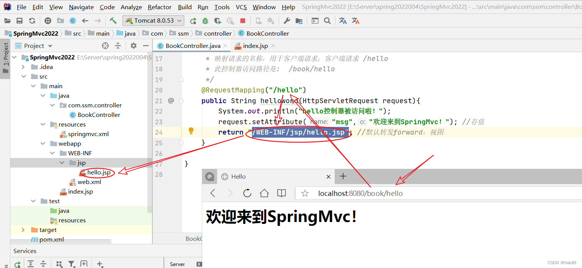
Task: Expand the .idea folder
Action: pyautogui.click(x=23, y=67)
